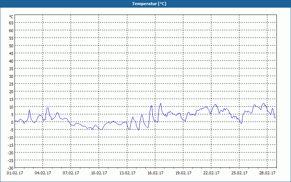This screenshot has height=182, width=291.
Task: Click the 01.02.17 date label
Action: [15, 173]
